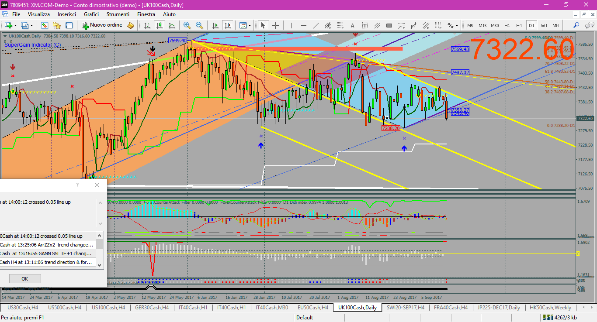Open the Market Watch icon
This screenshot has width=597, height=322.
tap(45, 25)
